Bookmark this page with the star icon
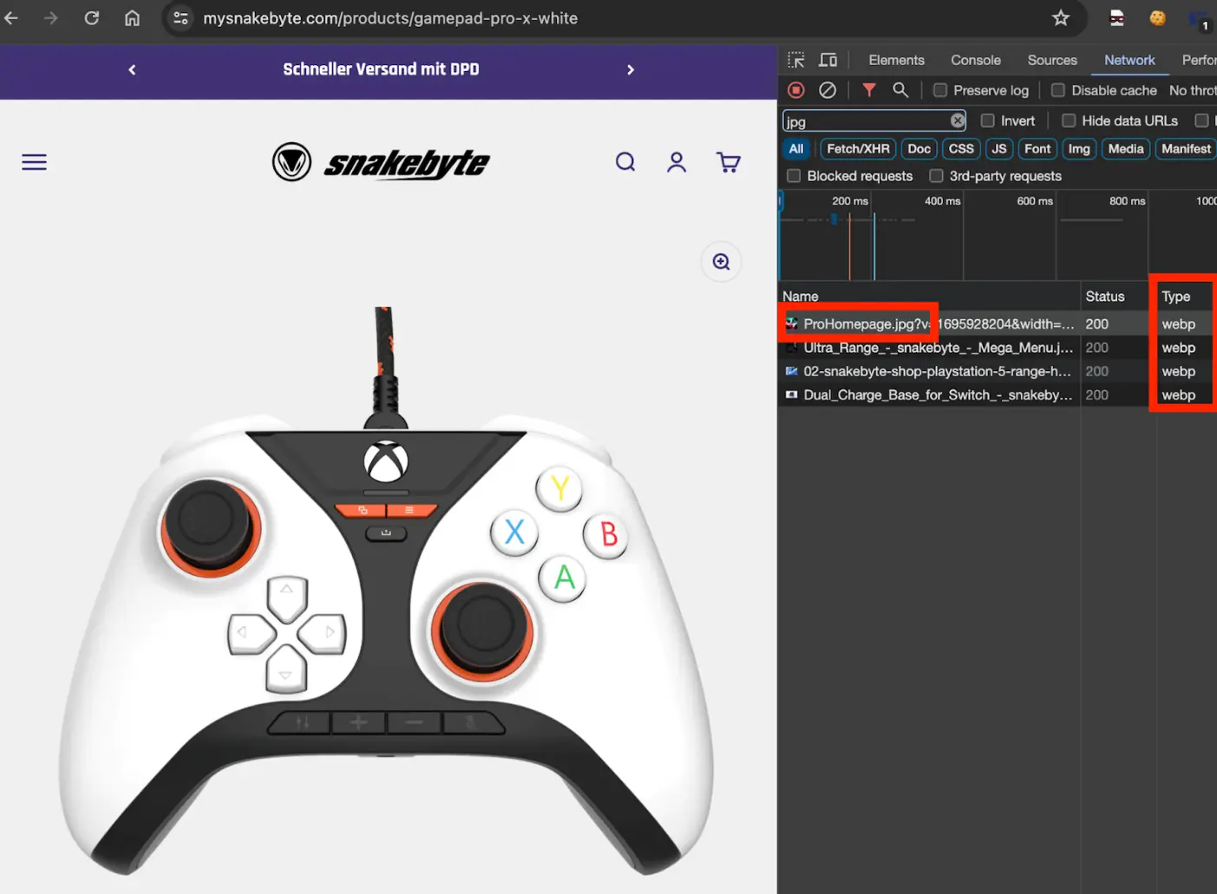This screenshot has width=1217, height=894. click(x=1060, y=17)
